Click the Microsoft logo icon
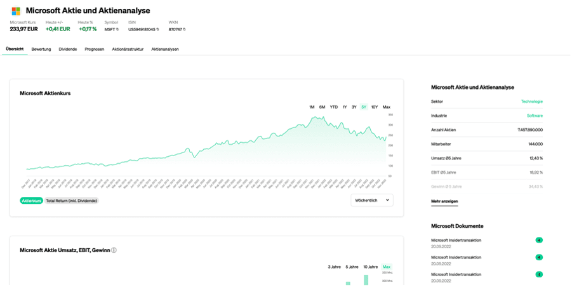Image resolution: width=572 pixels, height=287 pixels. coord(16,11)
